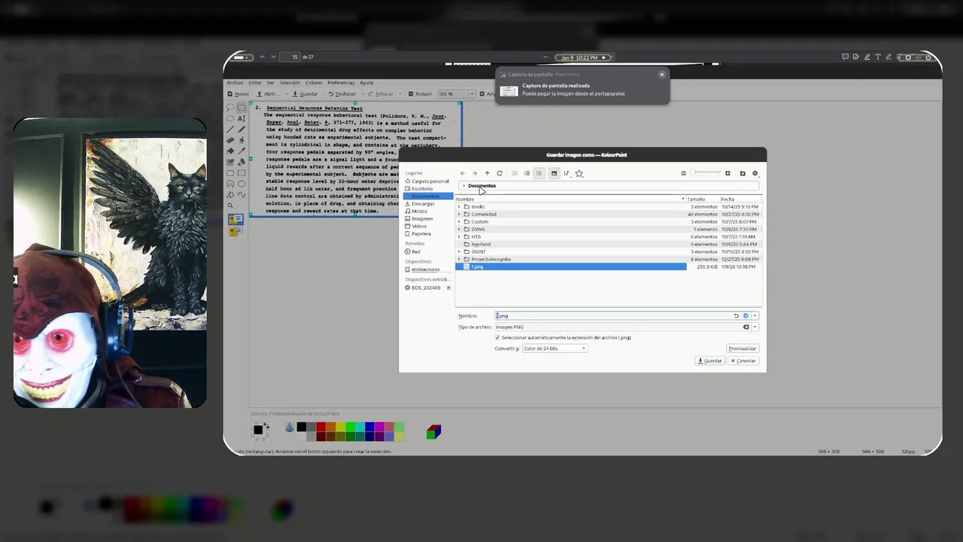Switch to icons view mode
The image size is (963, 542).
point(515,173)
